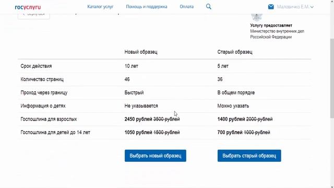
Task: Select the Новый образец column header
Action: tap(141, 52)
